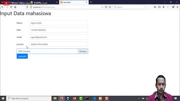Submit form with tambah! button
180x101 pixels.
coord(22,56)
